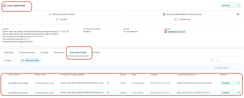Switch to the Data protection tab
The width and height of the screenshot is (244, 98).
(27, 52)
